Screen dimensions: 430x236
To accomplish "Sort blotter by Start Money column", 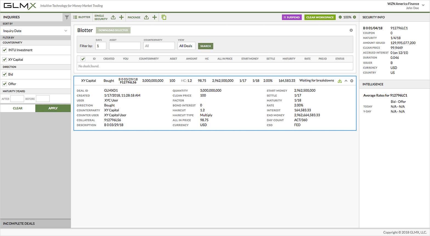I will coord(250,59).
